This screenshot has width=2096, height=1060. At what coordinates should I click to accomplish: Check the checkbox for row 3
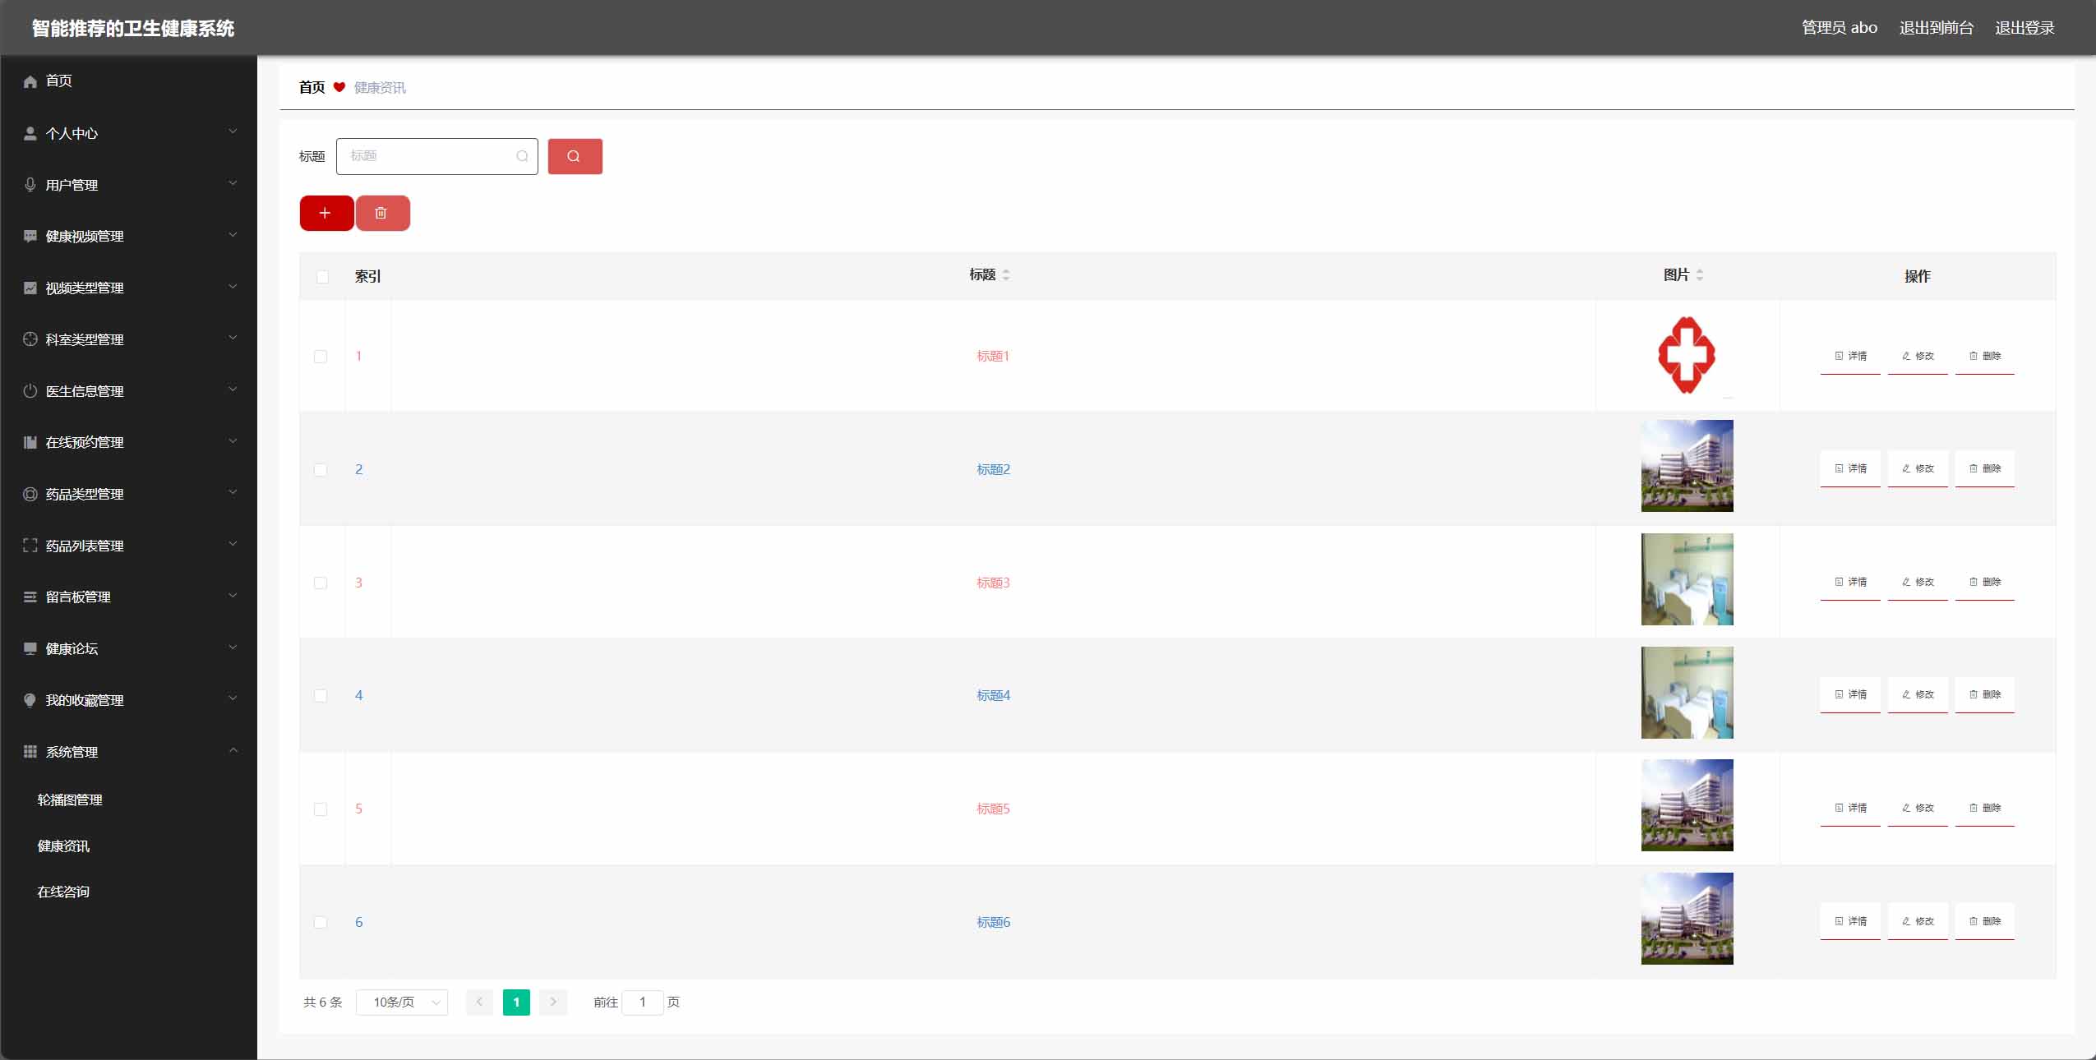click(321, 583)
